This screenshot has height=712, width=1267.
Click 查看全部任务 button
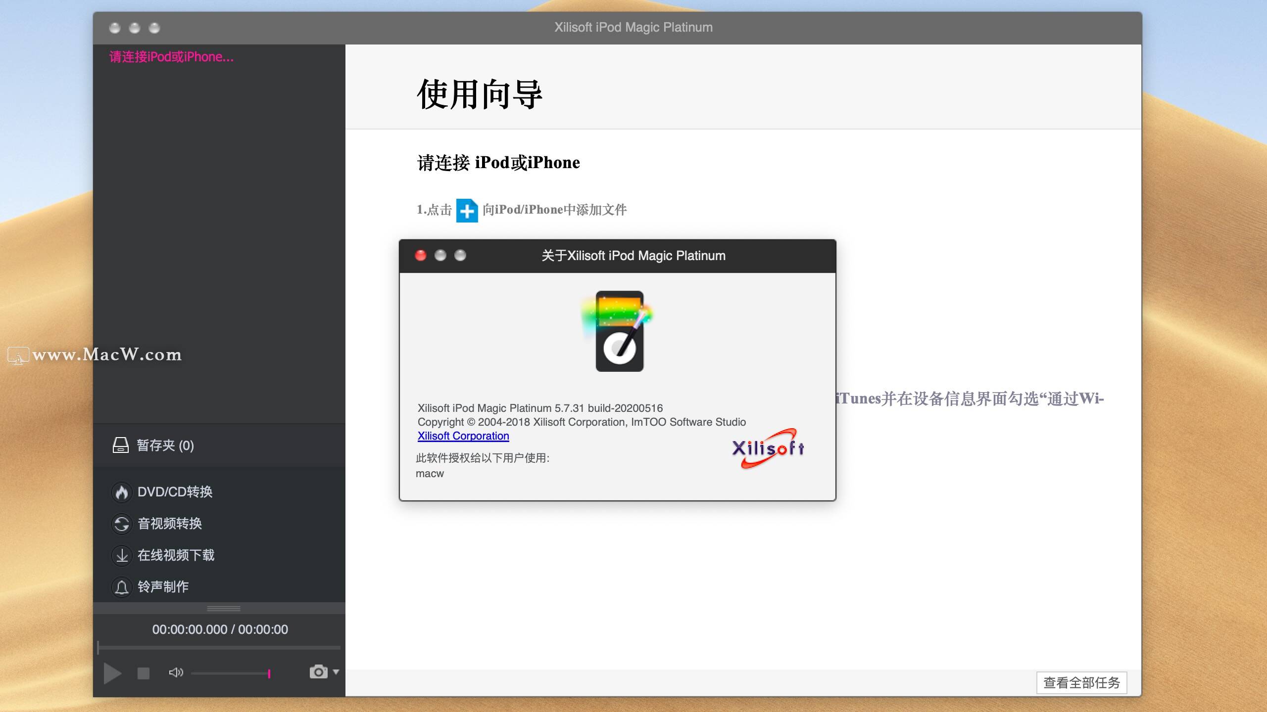coord(1081,683)
